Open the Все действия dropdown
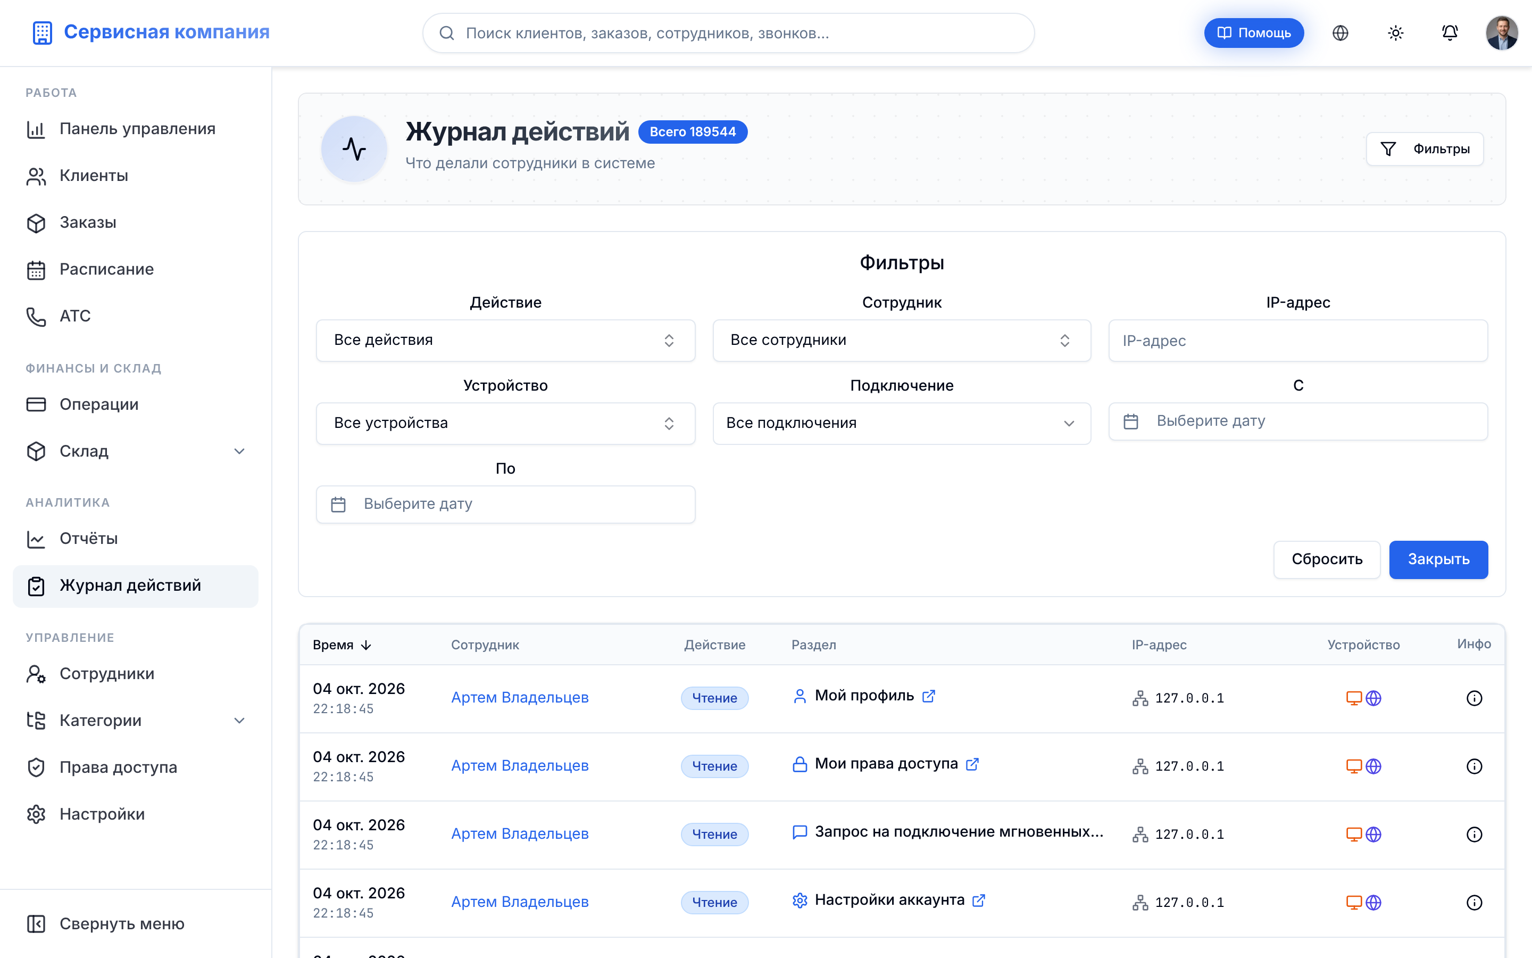Viewport: 1532px width, 958px height. (505, 340)
